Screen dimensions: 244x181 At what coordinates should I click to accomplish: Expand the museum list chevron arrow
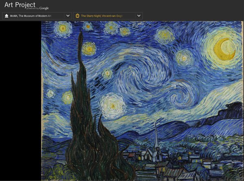pos(68,16)
